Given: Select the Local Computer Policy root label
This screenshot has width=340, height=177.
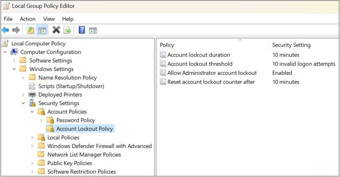Looking at the screenshot, I should (39, 43).
